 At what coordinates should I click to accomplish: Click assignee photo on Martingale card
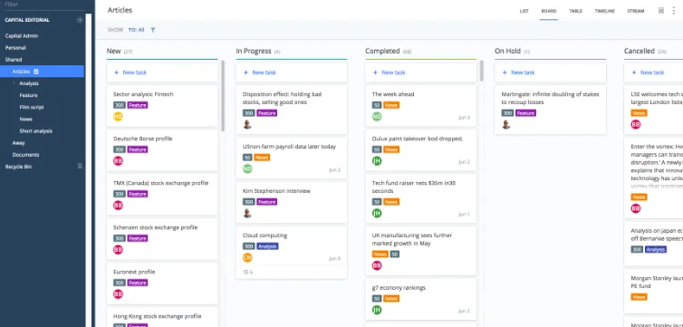506,124
